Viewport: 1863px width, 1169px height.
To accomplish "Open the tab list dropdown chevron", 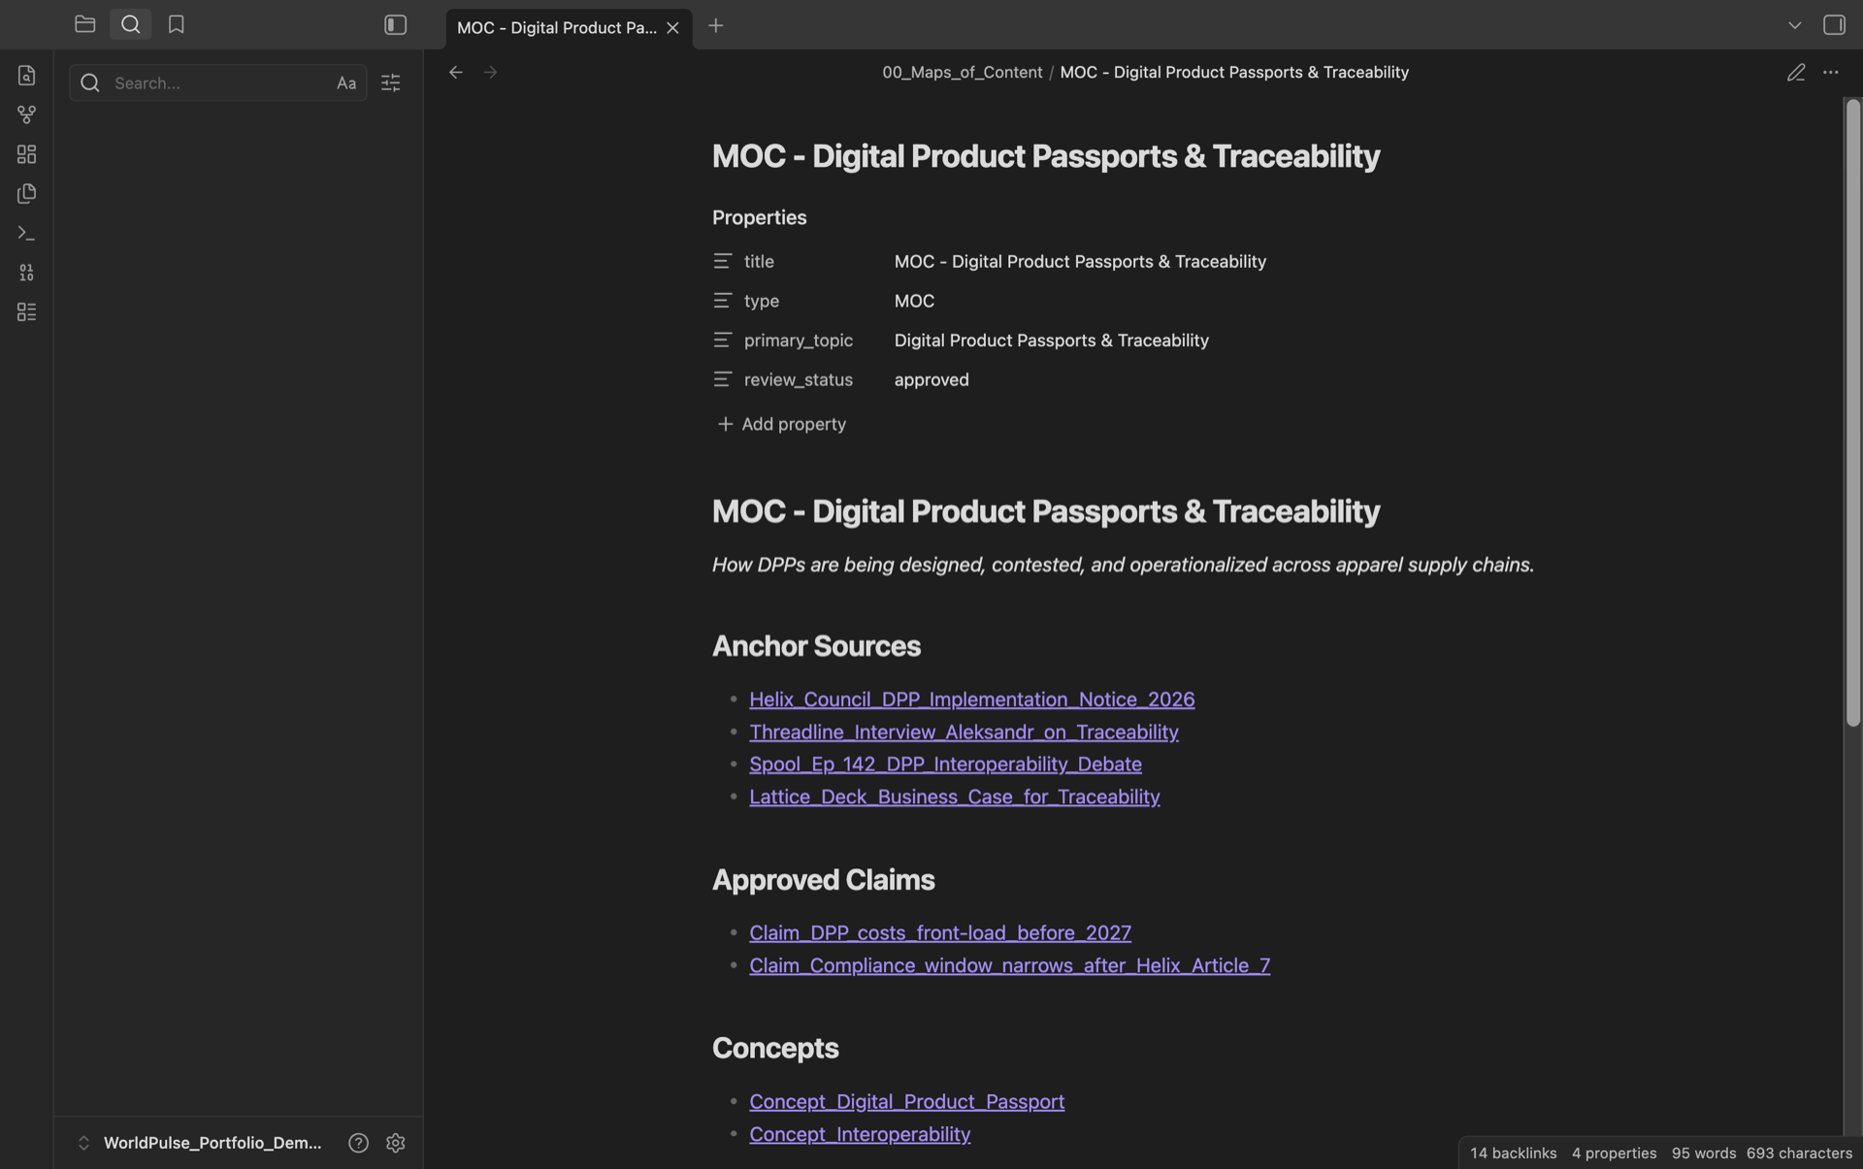I will pos(1794,25).
